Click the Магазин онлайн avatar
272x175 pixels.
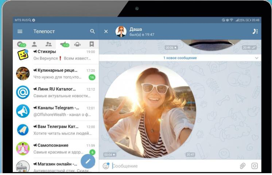(x=23, y=166)
